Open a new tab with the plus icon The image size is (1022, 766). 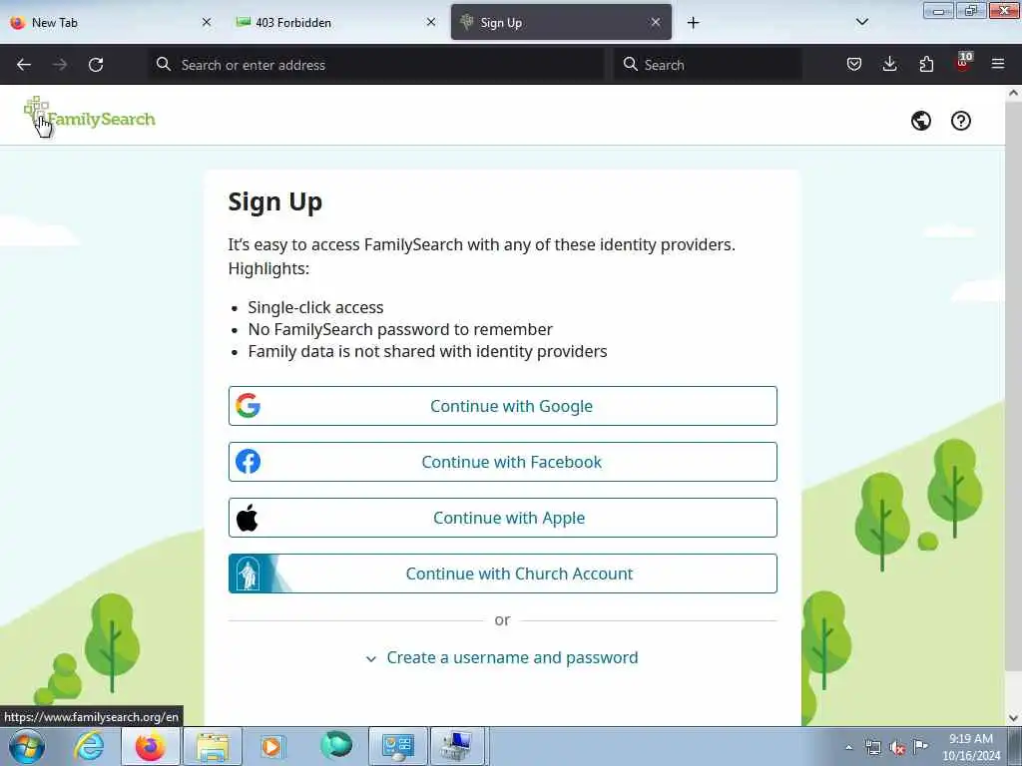click(x=693, y=23)
